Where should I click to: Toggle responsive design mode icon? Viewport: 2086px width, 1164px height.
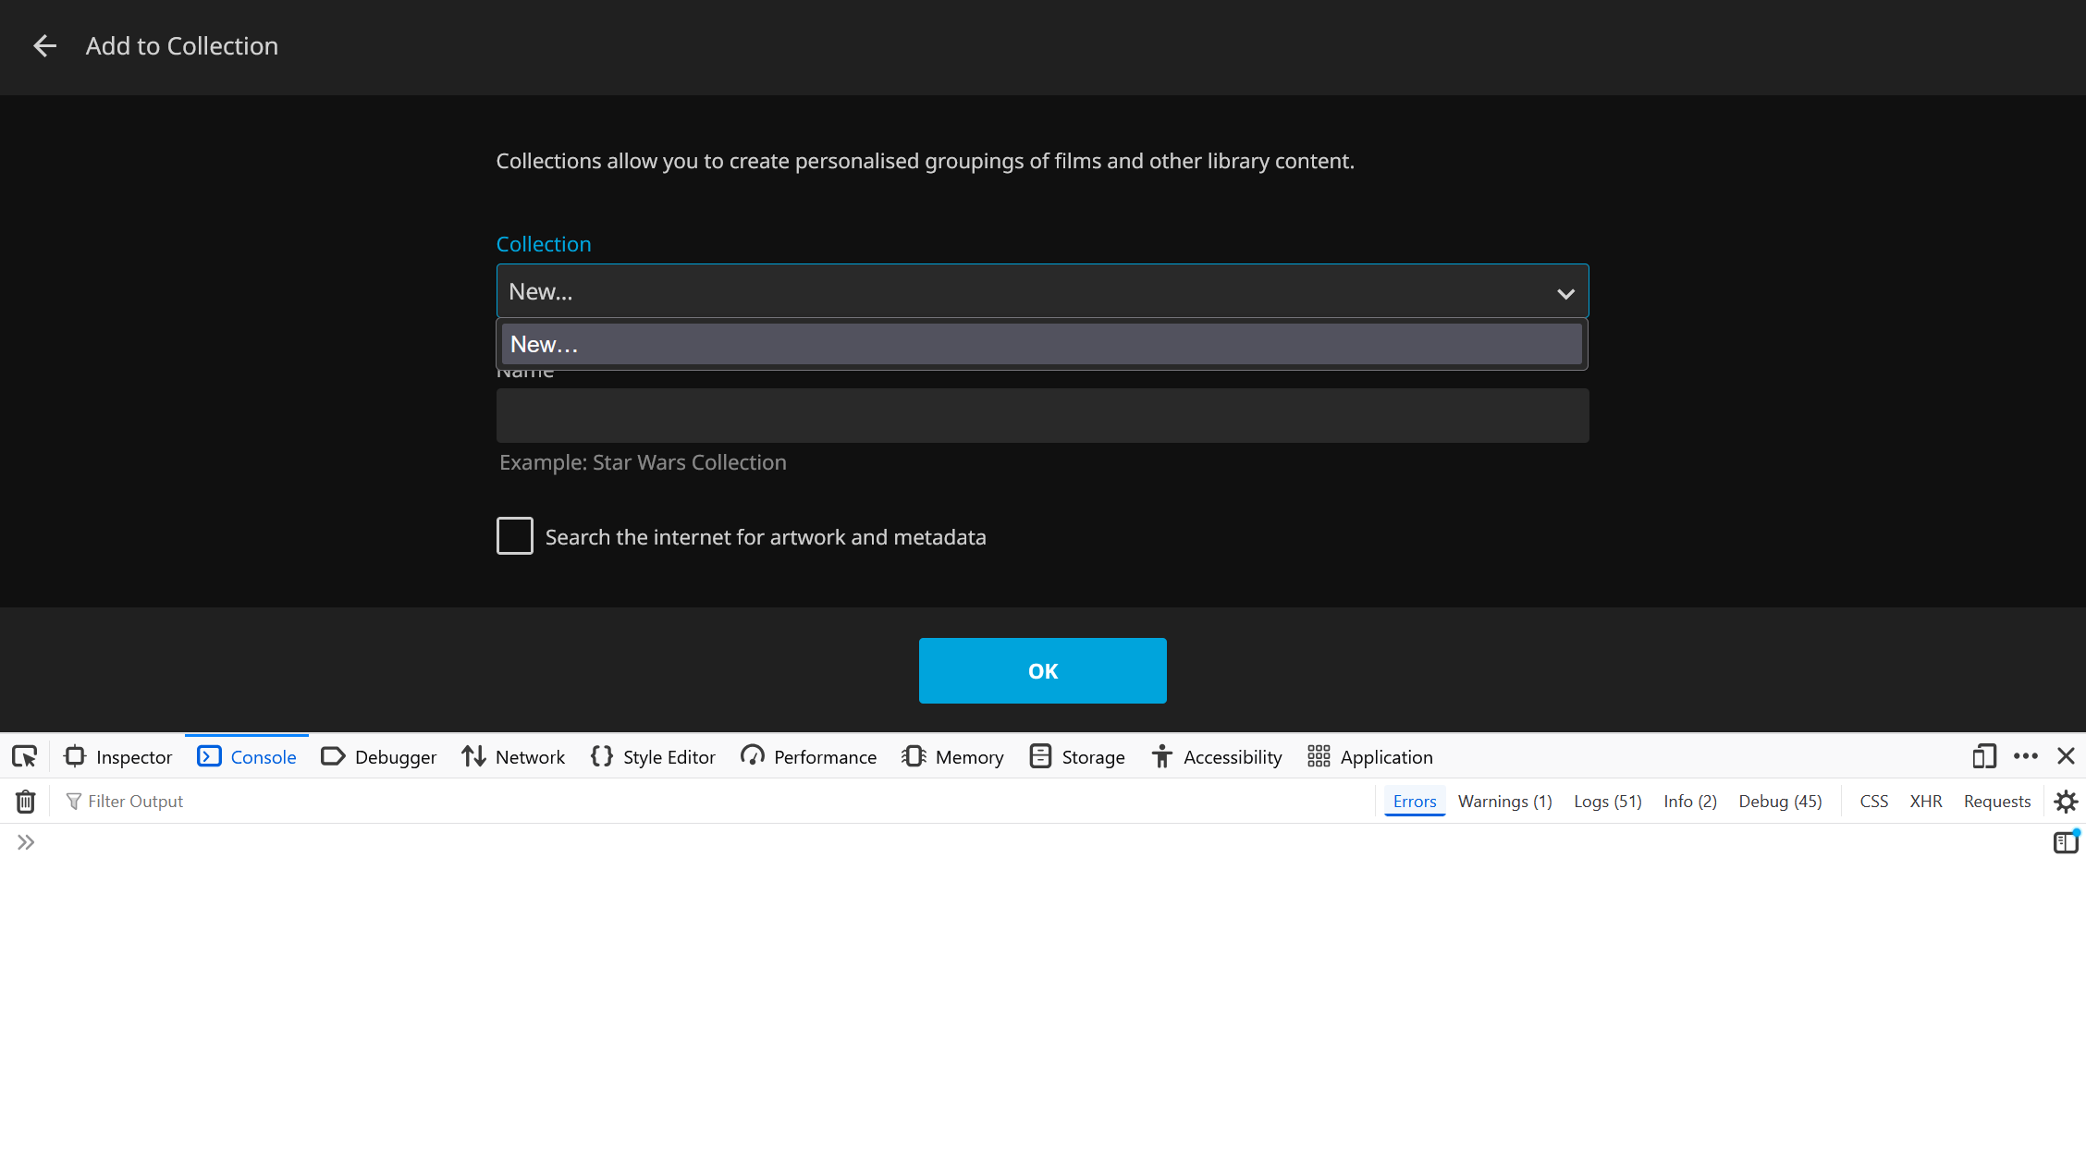pyautogui.click(x=1983, y=757)
